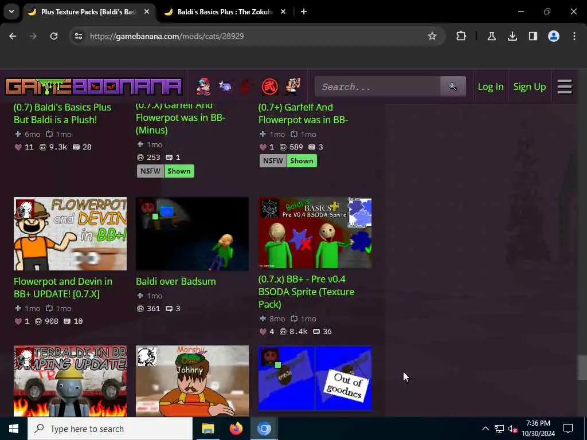
Task: Click the Sign Up link
Action: coord(529,87)
